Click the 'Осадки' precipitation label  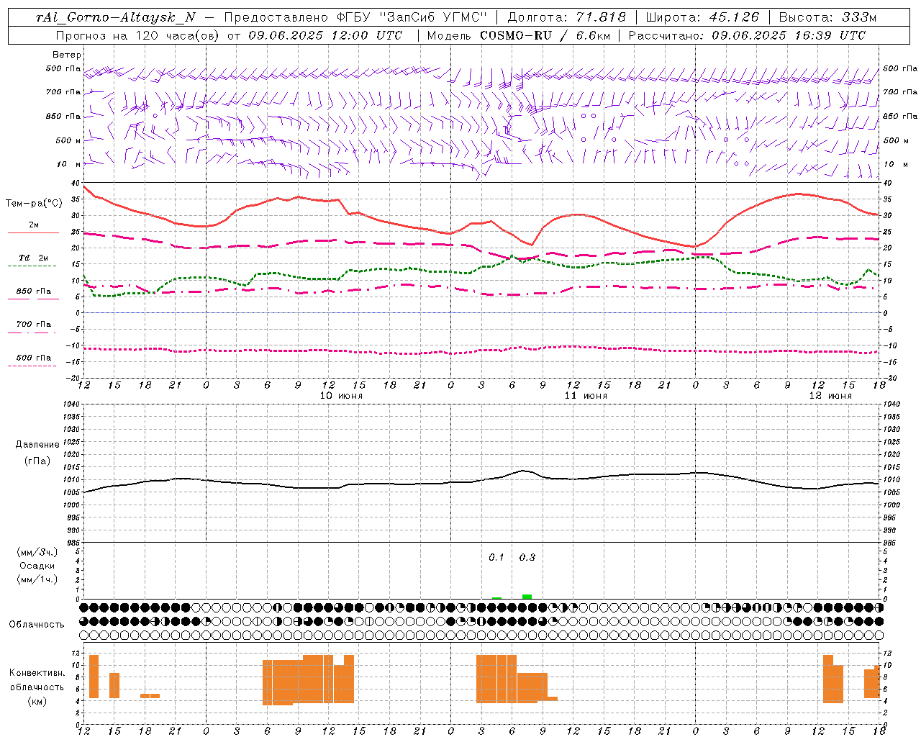pyautogui.click(x=37, y=566)
